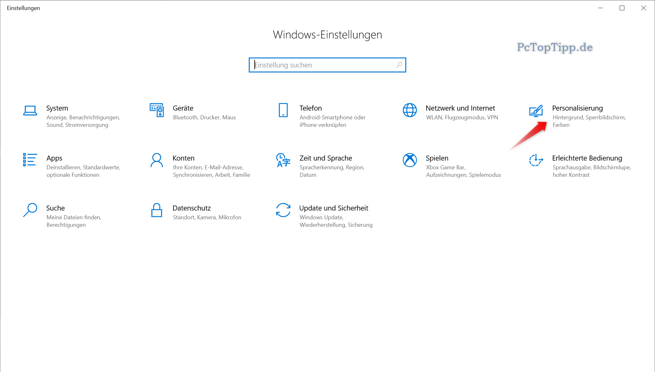The width and height of the screenshot is (655, 372).
Task: Open the Apps list icon
Action: point(30,160)
